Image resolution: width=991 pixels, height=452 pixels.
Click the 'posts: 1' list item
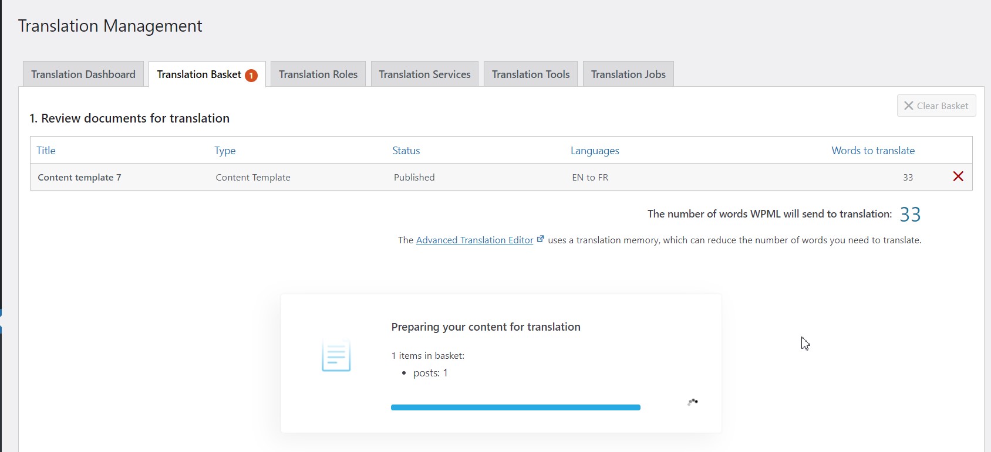[x=430, y=373]
